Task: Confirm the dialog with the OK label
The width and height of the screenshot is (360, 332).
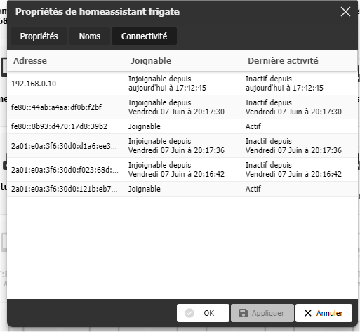Action: (208, 313)
